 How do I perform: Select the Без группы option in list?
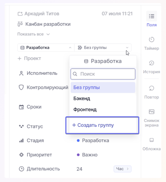tap(103, 88)
